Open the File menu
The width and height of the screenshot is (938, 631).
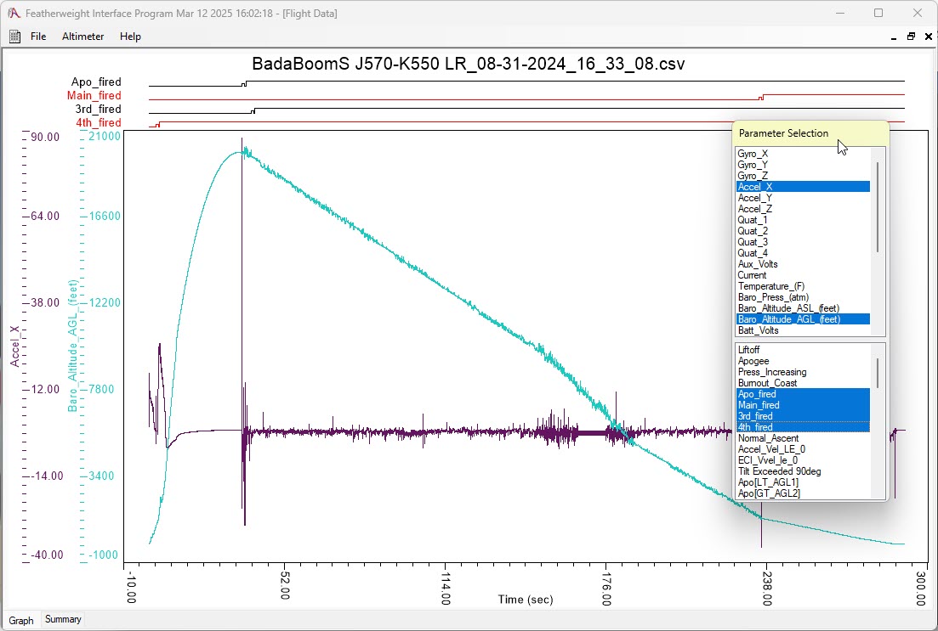point(38,37)
